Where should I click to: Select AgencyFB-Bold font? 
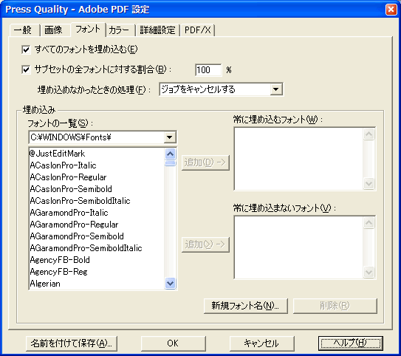click(x=97, y=260)
